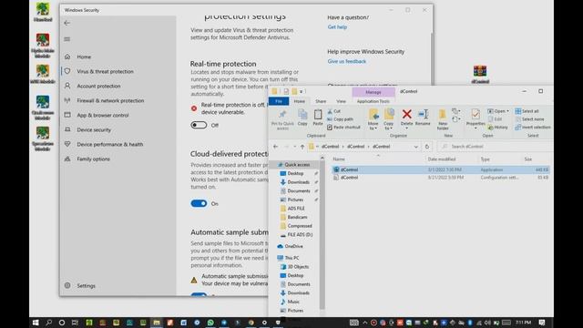The width and height of the screenshot is (583, 328).
Task: Select OneDrive in navigation pane
Action: pos(293,246)
